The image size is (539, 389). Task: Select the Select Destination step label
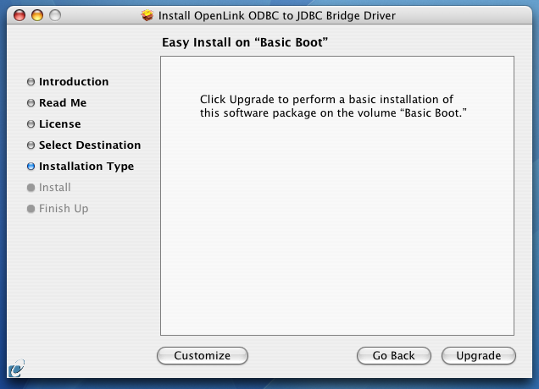pyautogui.click(x=90, y=145)
